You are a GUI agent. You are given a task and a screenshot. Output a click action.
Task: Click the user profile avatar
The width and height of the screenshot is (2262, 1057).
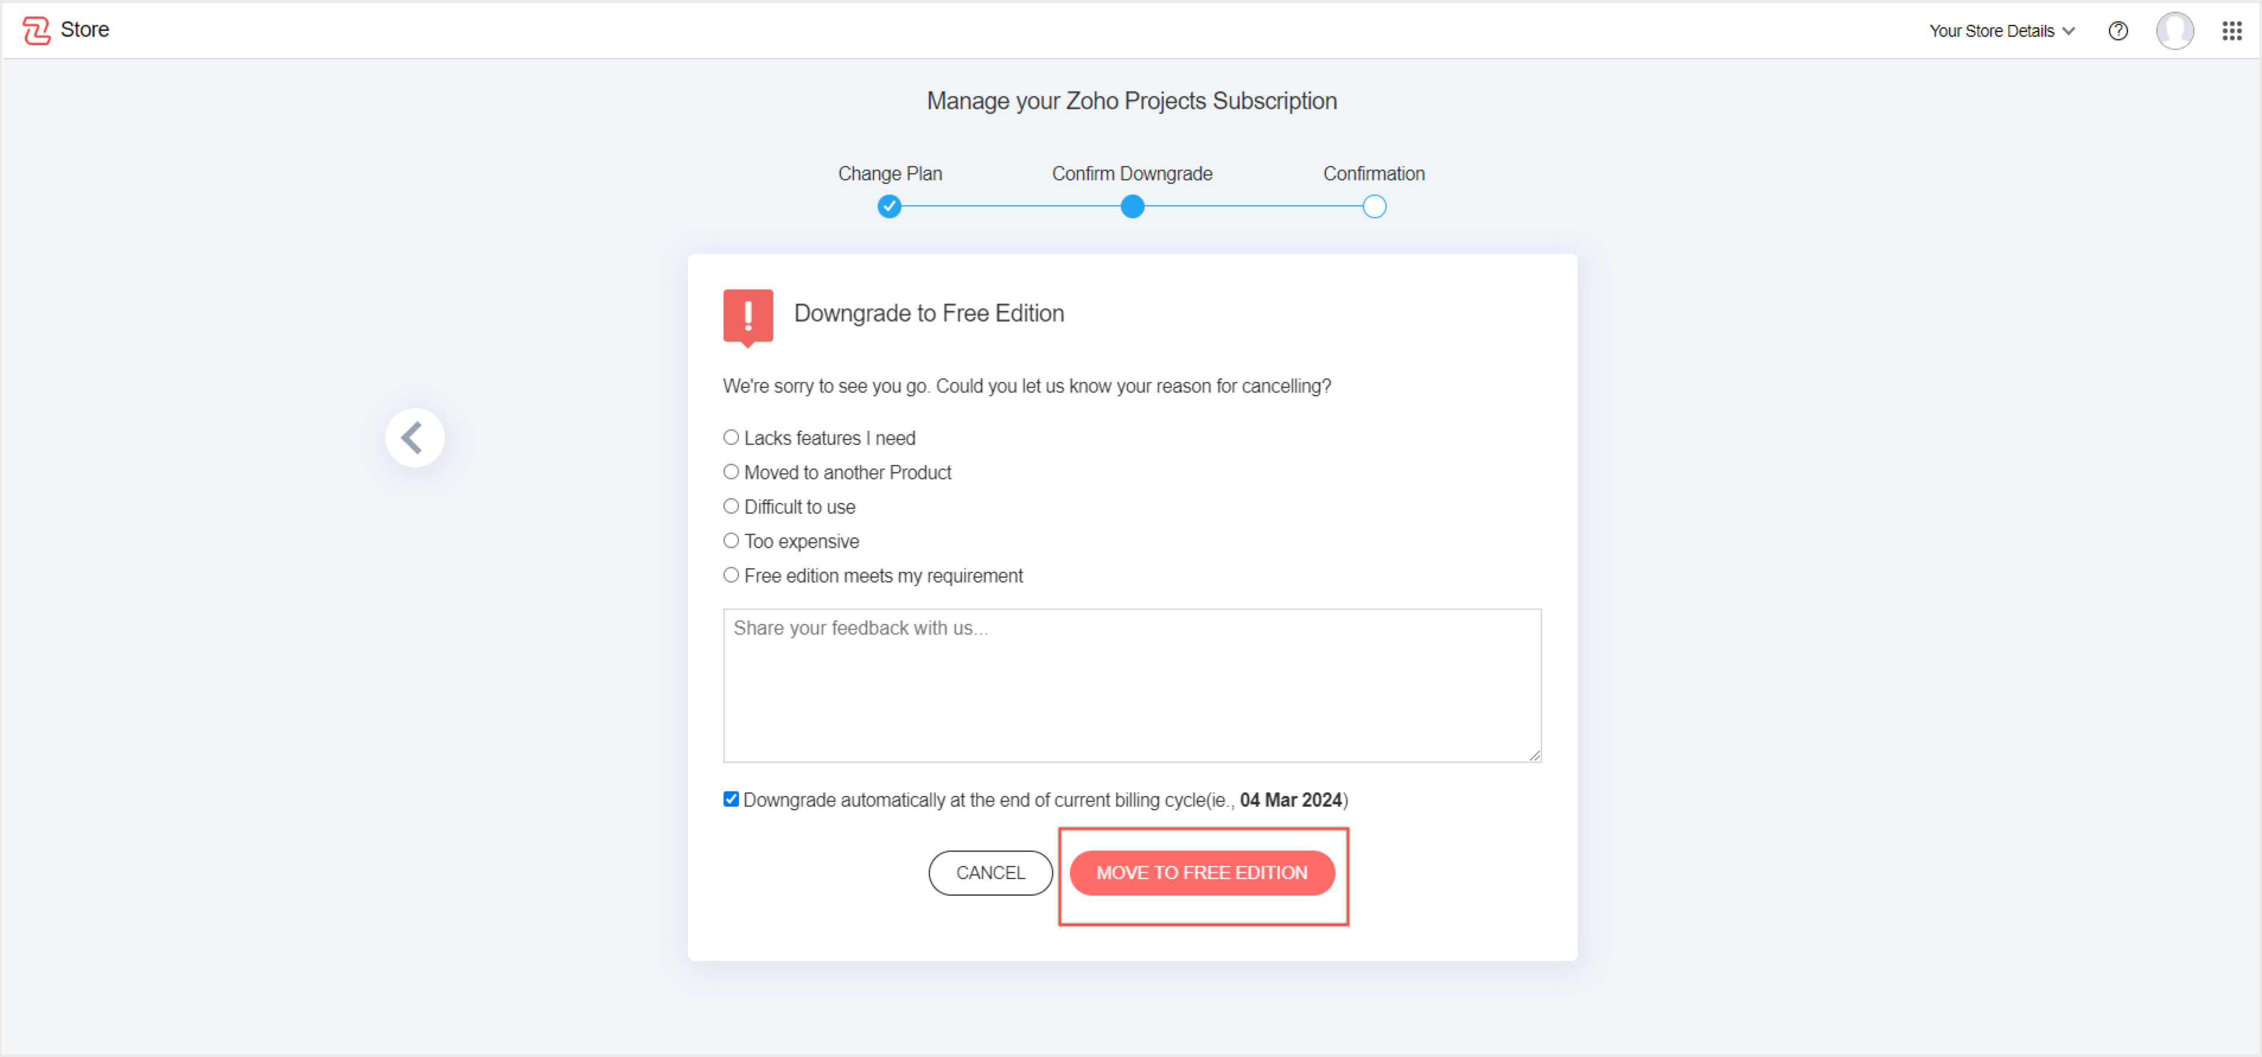2174,31
